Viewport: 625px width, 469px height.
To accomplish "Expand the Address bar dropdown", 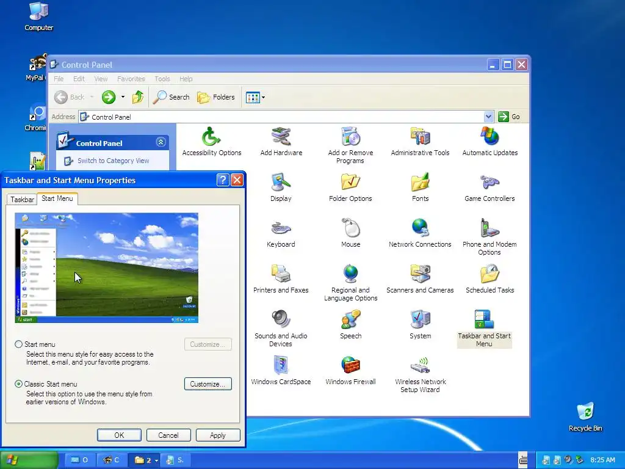I will [x=488, y=117].
